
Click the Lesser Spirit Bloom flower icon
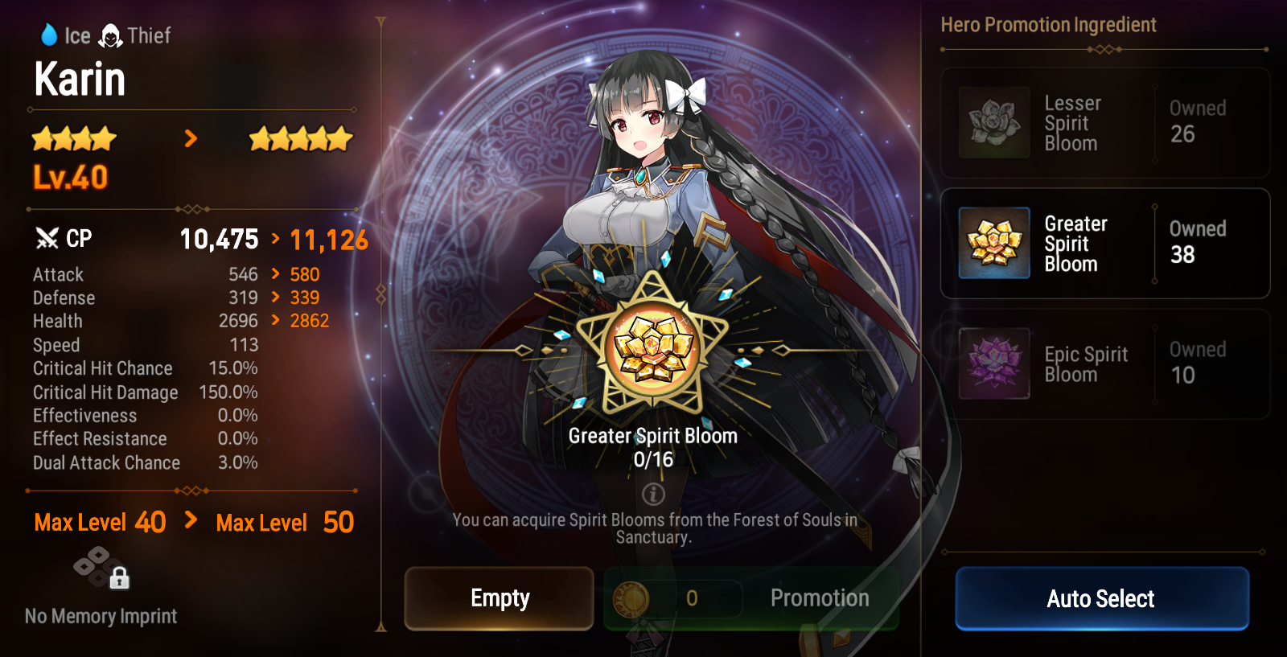click(x=994, y=122)
